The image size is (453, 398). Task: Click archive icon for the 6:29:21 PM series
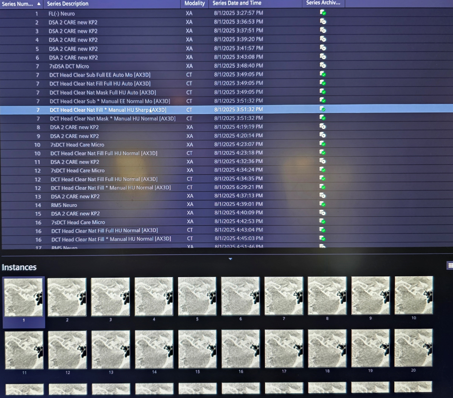pos(323,187)
